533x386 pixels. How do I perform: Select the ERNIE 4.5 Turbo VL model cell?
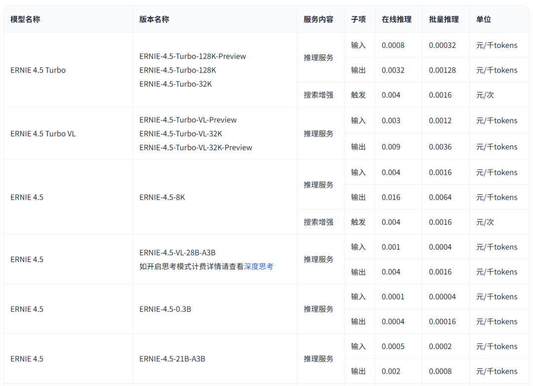coord(42,133)
